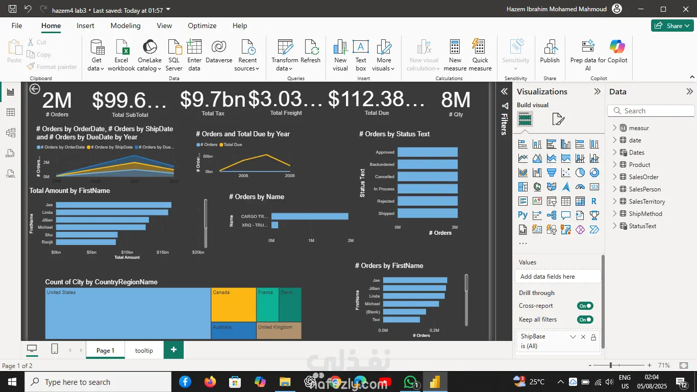This screenshot has width=697, height=392.
Task: Open Model view in left sidebar
Action: pos(11,133)
